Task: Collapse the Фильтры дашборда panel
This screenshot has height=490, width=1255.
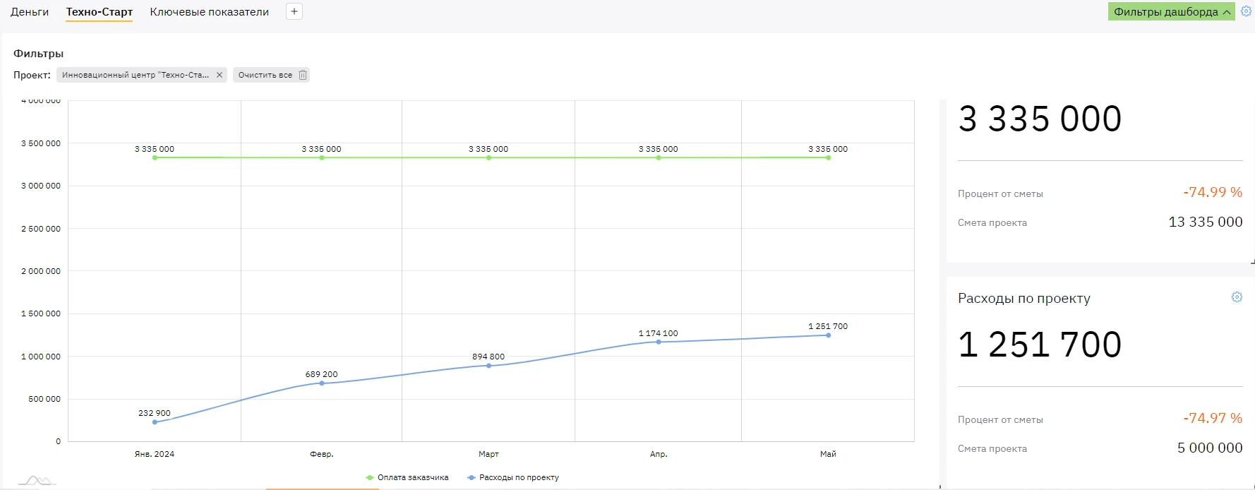Action: (x=1172, y=12)
